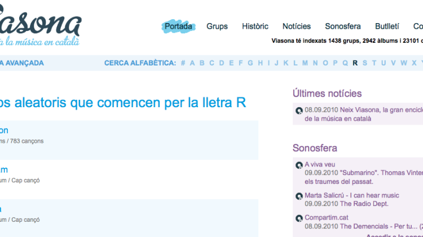Open the first group with 783 cançons
The height and width of the screenshot is (237, 423).
(4, 130)
